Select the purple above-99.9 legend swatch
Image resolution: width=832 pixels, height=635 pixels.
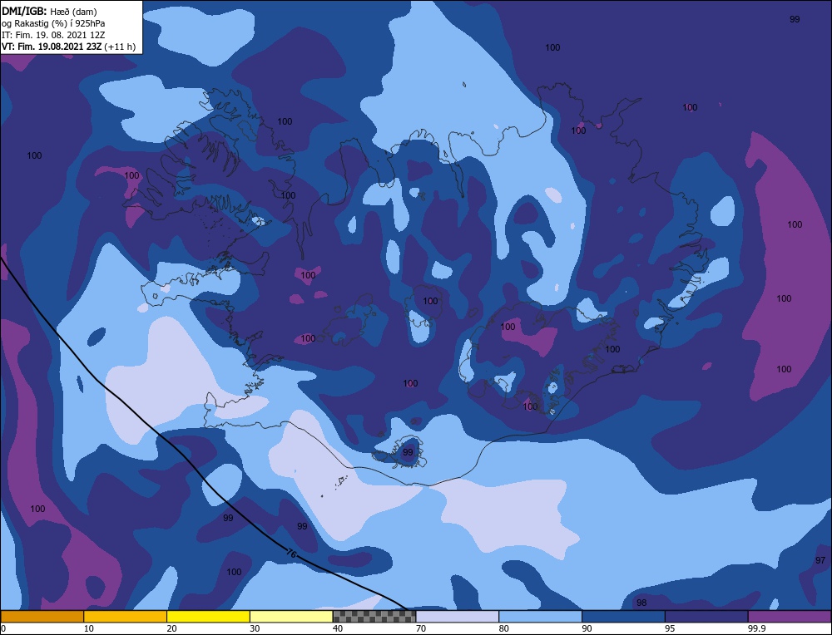click(790, 616)
